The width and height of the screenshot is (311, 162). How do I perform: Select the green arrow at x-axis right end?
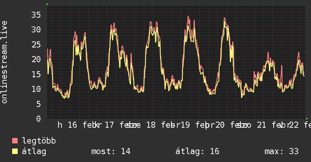[x=307, y=118]
